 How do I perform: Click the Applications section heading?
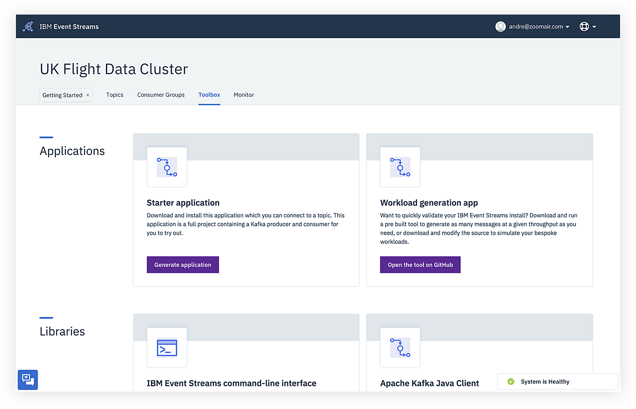pos(72,151)
